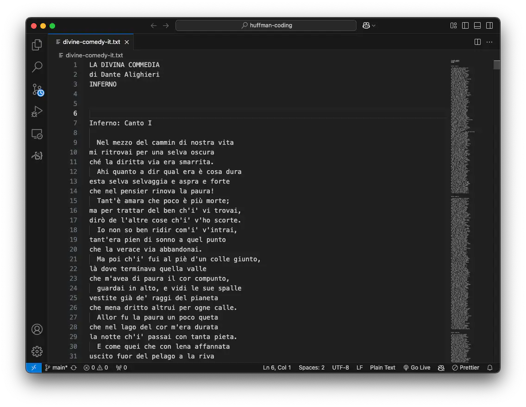Open Copilot dropdown chevron in title bar
This screenshot has width=526, height=407.
[x=374, y=25]
